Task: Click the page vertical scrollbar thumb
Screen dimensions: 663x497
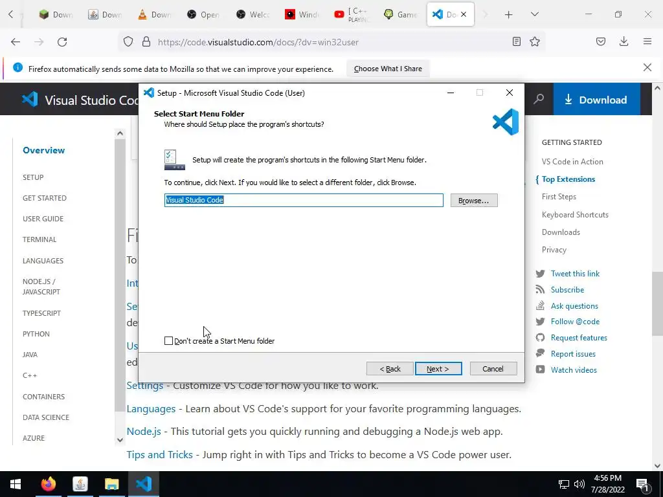Action: [x=658, y=303]
